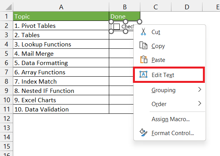Image resolution: width=220 pixels, height=156 pixels.
Task: Click the Paste clipboard icon
Action: [x=144, y=59]
